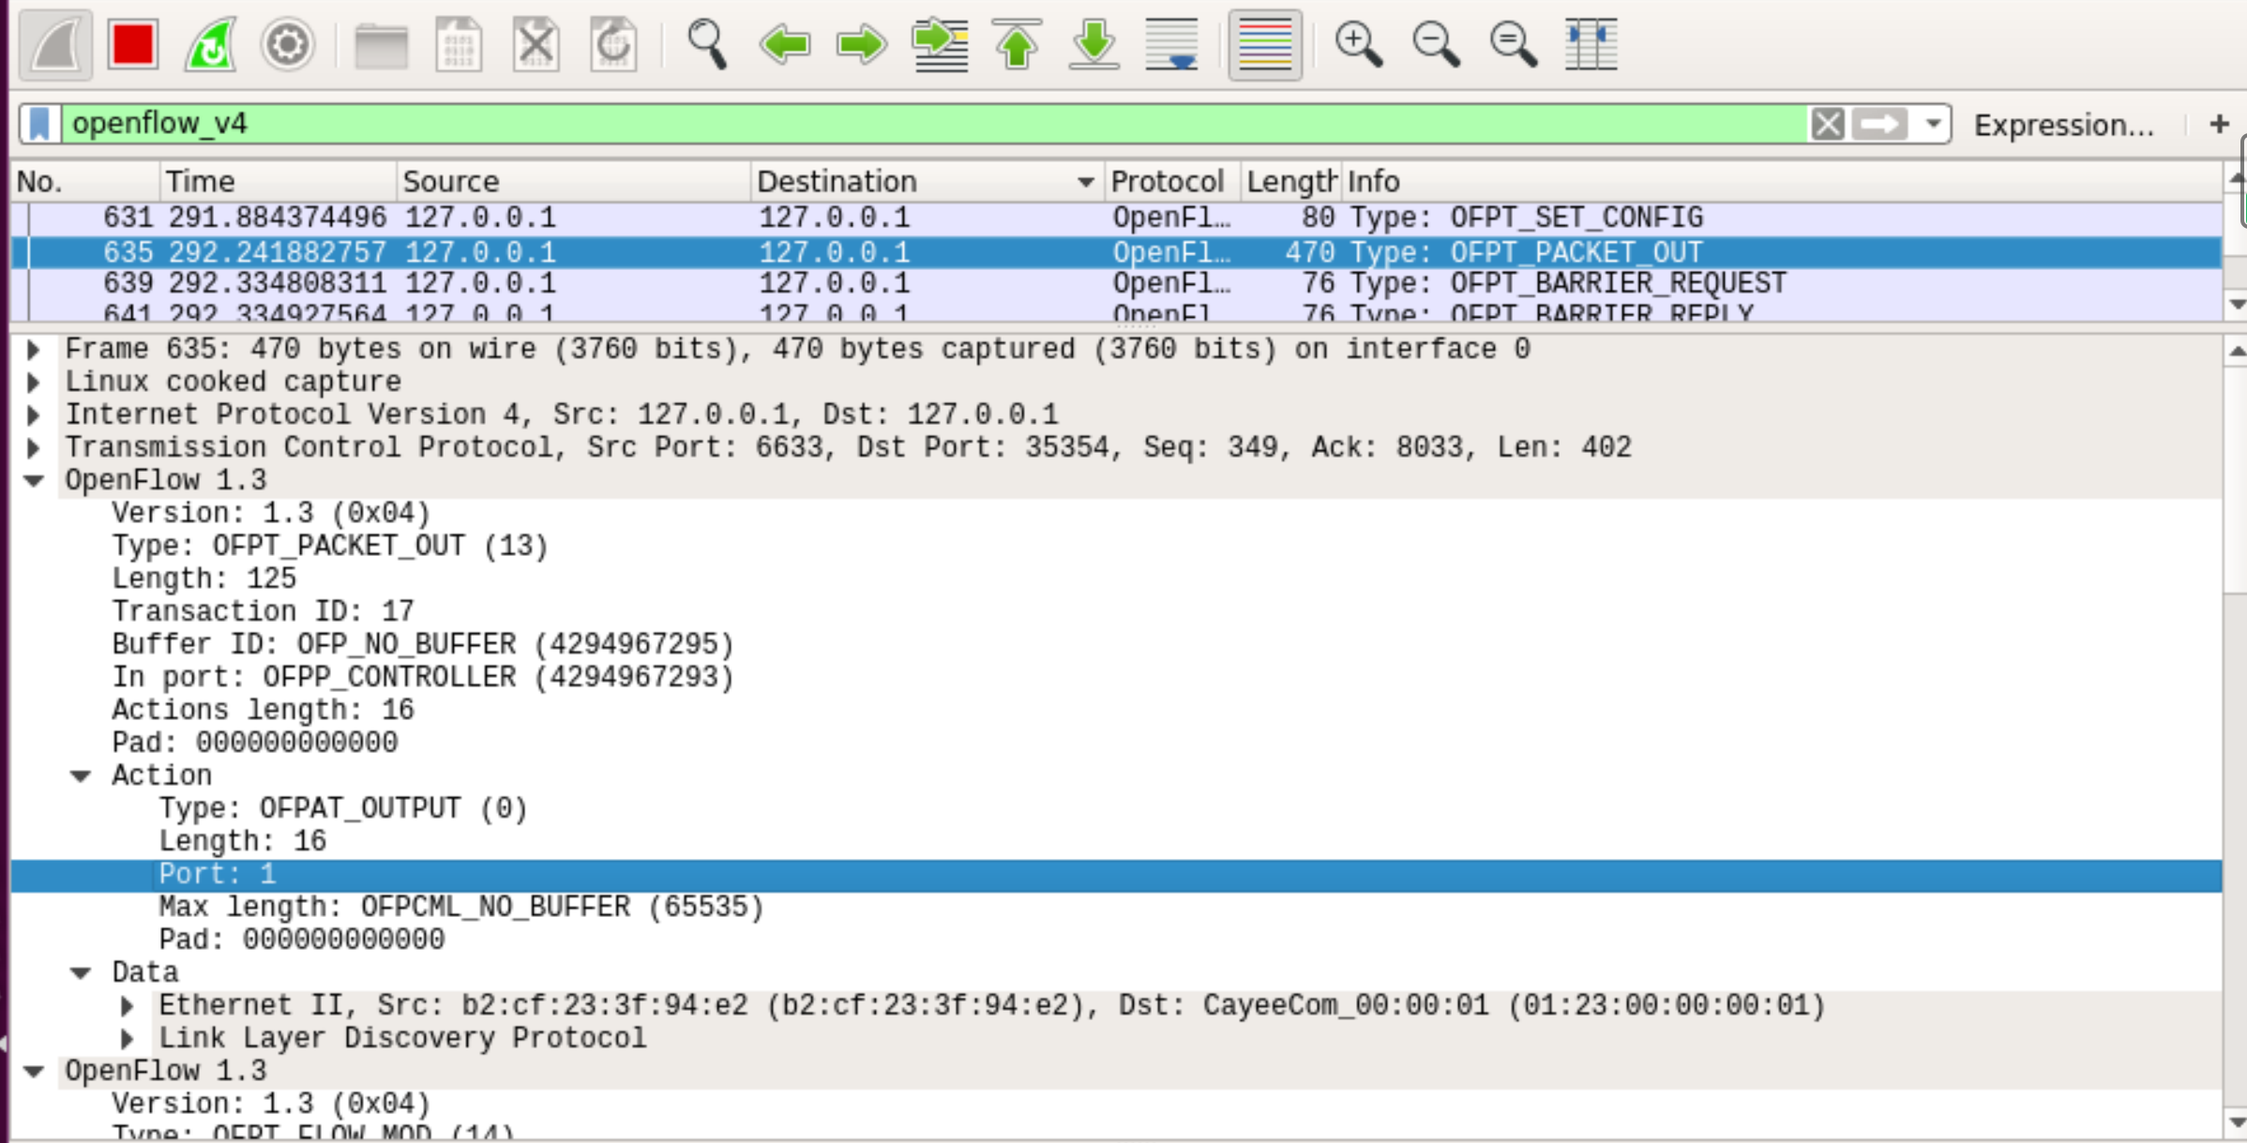This screenshot has width=2247, height=1143.
Task: Open the Expression... filter builder
Action: (x=2063, y=125)
